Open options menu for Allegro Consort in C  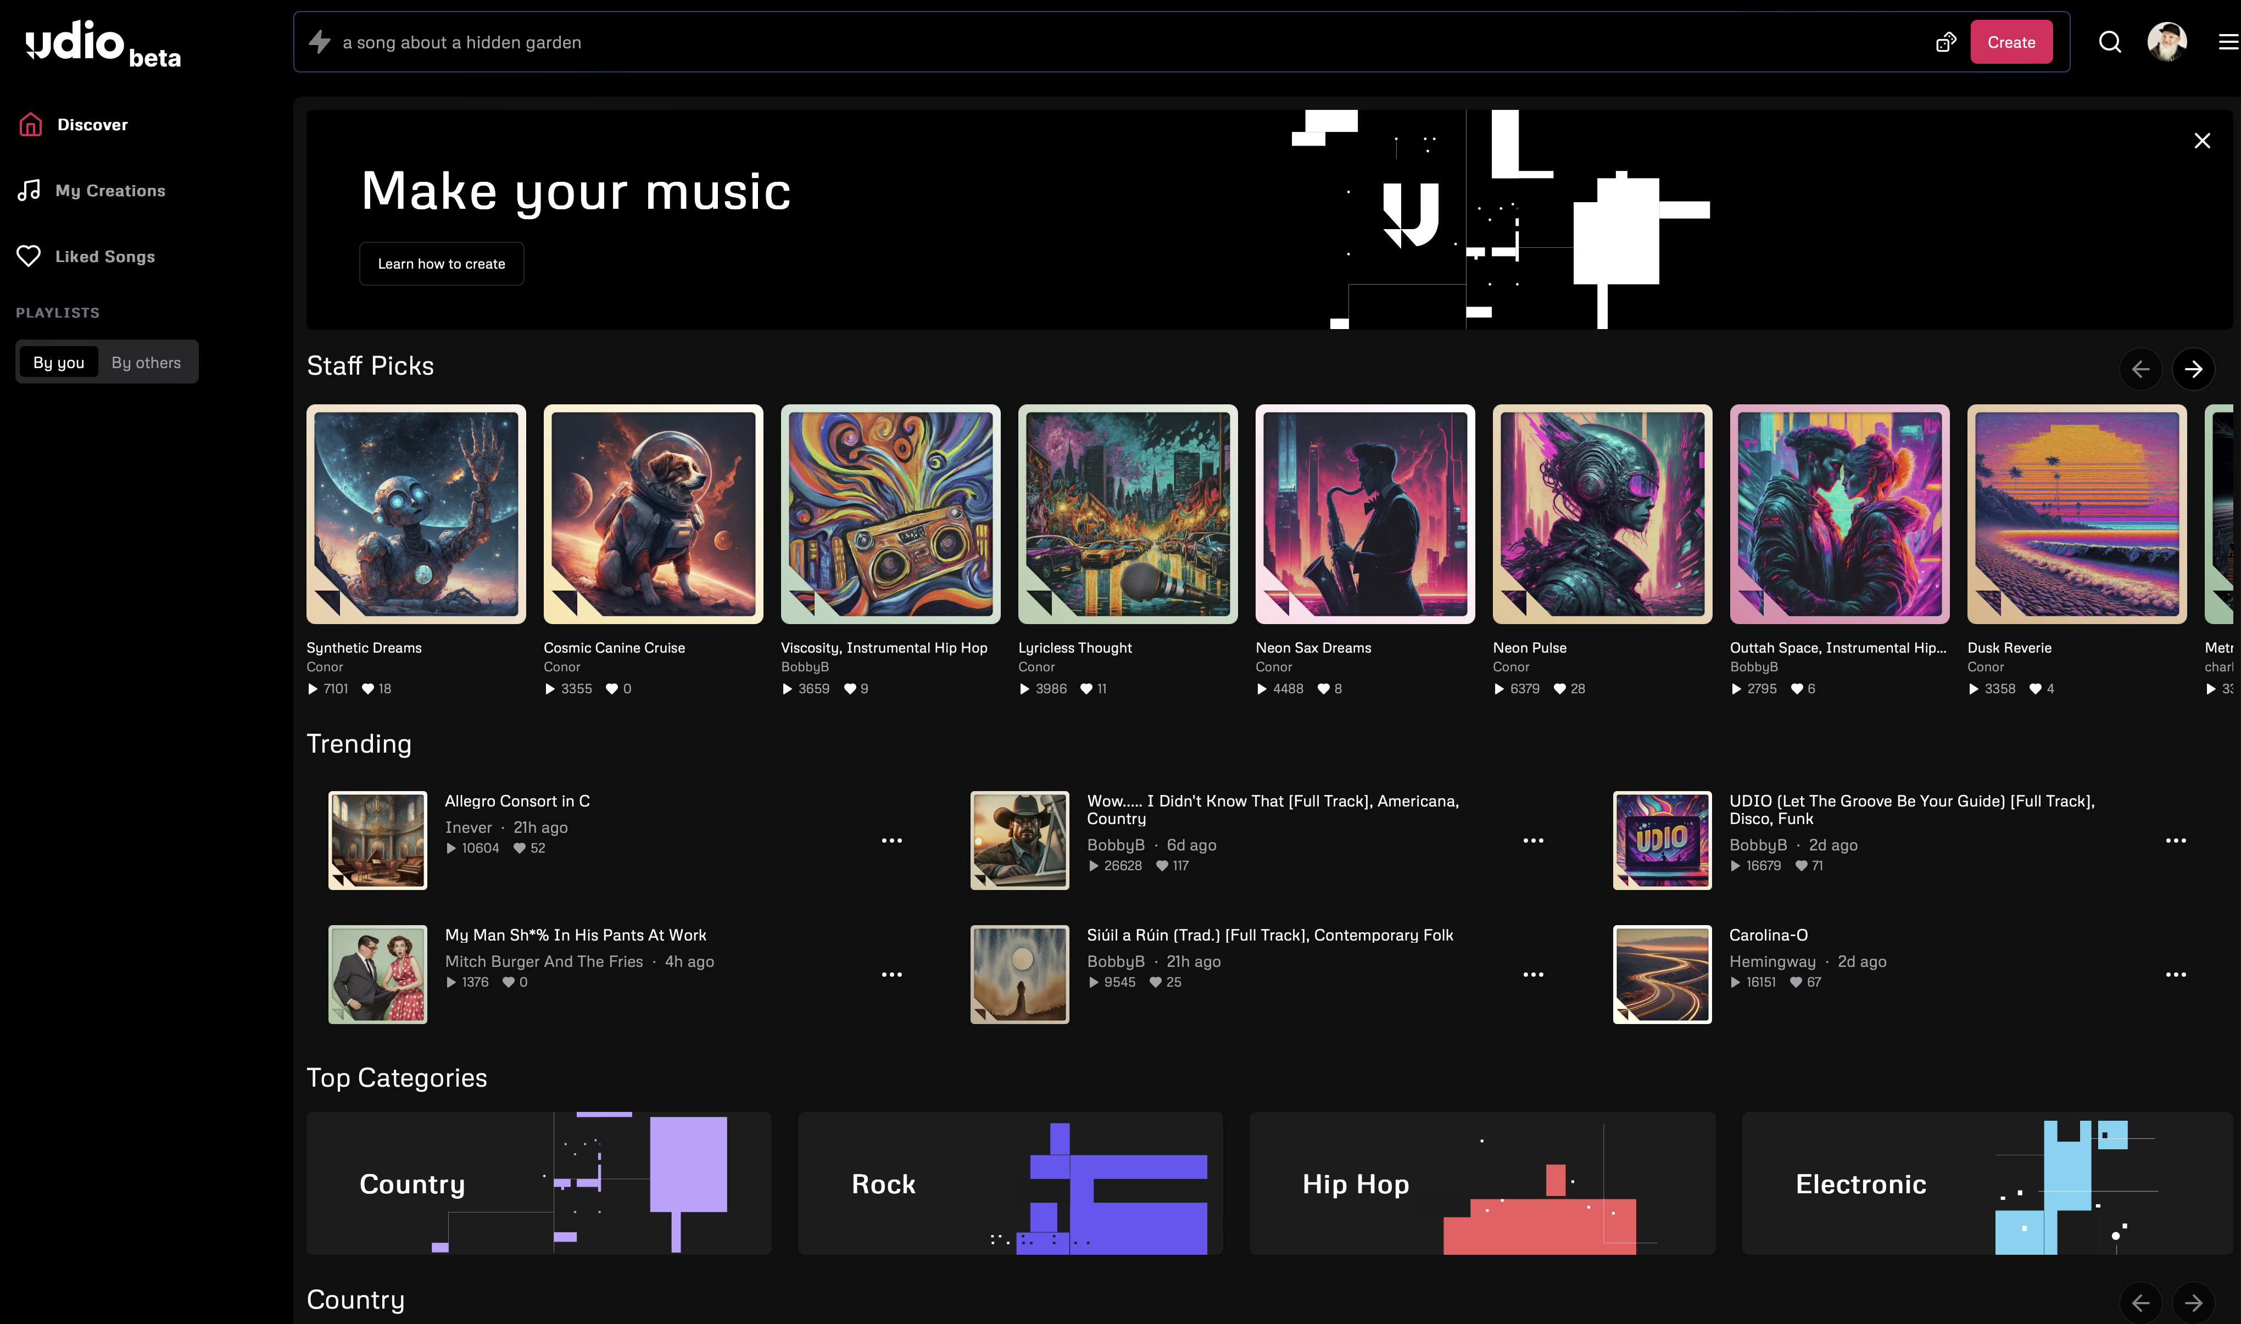pyautogui.click(x=892, y=841)
